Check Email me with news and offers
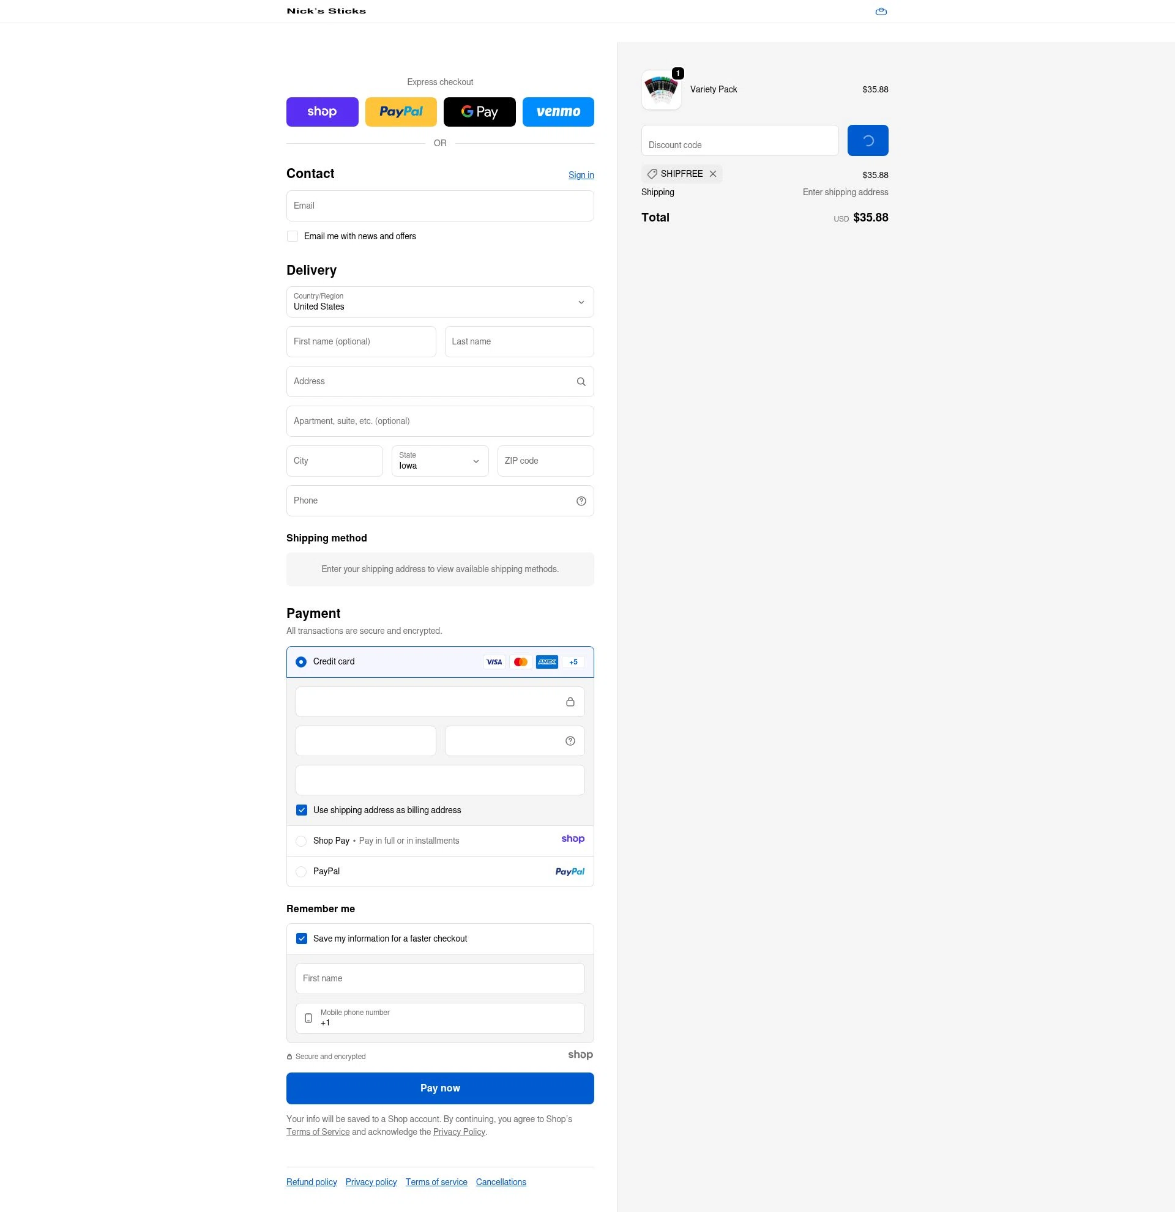1175x1212 pixels. (292, 236)
